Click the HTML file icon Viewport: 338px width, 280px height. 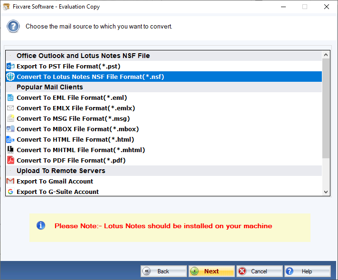point(10,139)
